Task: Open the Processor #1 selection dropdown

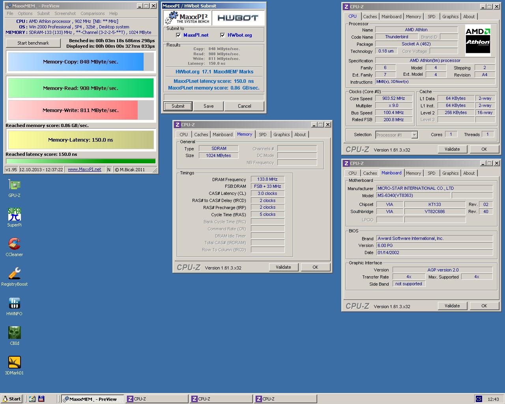Action: tap(414, 135)
